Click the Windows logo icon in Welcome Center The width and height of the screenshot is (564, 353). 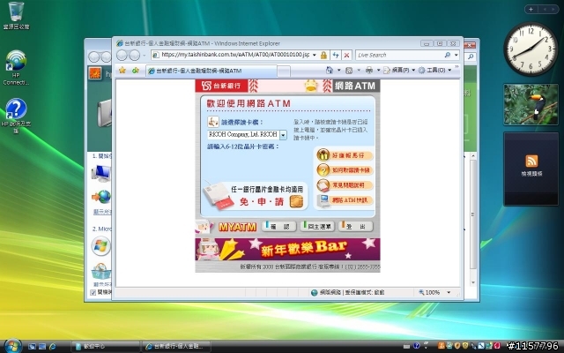pyautogui.click(x=101, y=246)
